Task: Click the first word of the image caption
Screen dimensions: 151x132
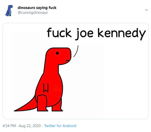Action: click(x=59, y=33)
